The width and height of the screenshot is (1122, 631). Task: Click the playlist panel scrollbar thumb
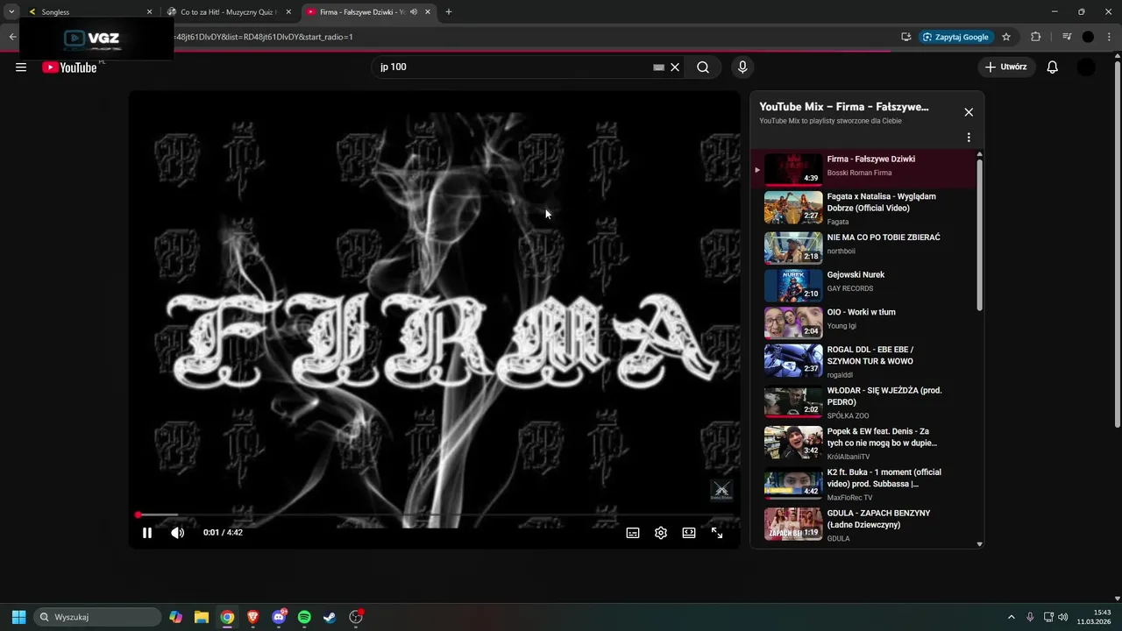pyautogui.click(x=979, y=234)
